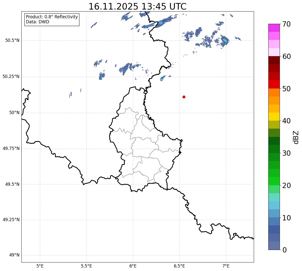Click the 50.5°N latitude label
302x271 pixels.
coord(12,40)
